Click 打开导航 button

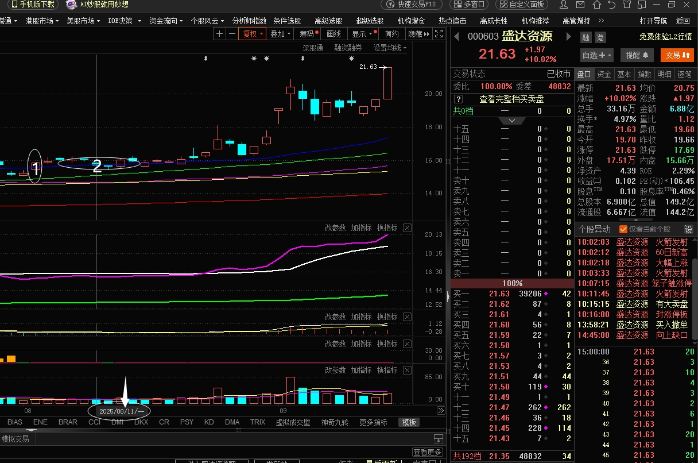pyautogui.click(x=654, y=21)
